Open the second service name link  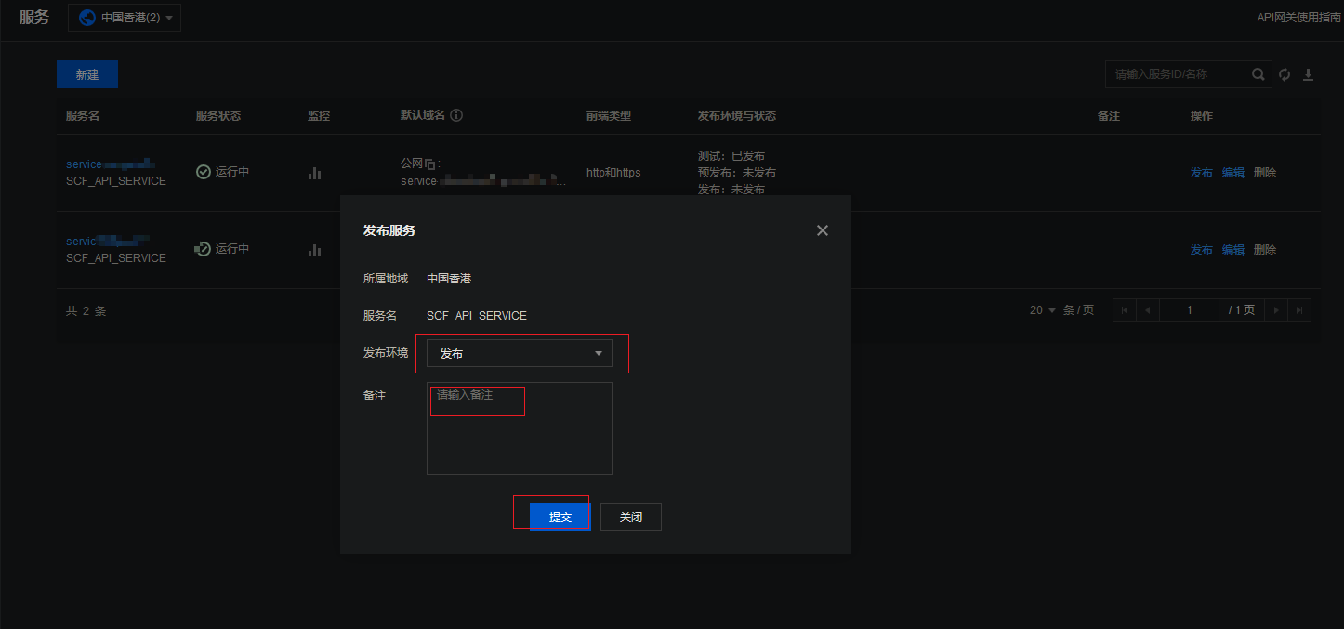tap(108, 241)
